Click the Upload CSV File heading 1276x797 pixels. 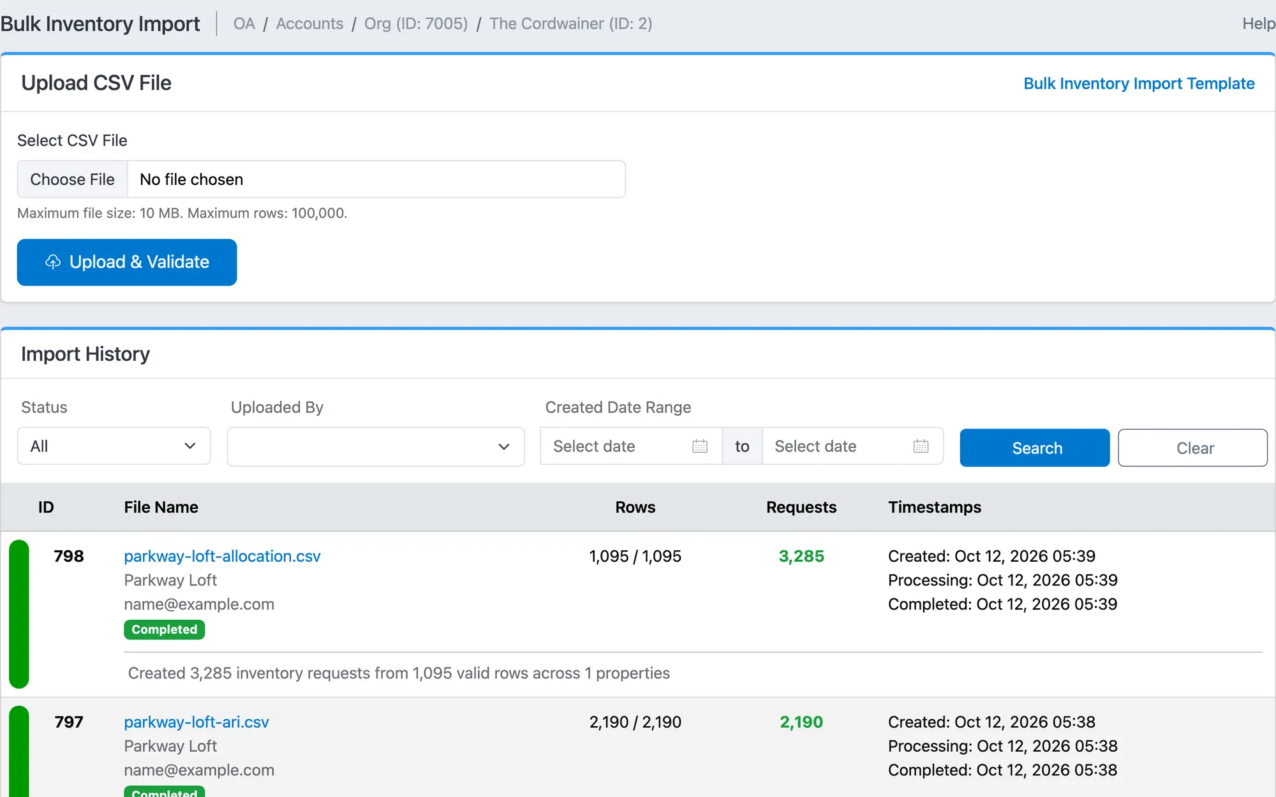(x=96, y=83)
